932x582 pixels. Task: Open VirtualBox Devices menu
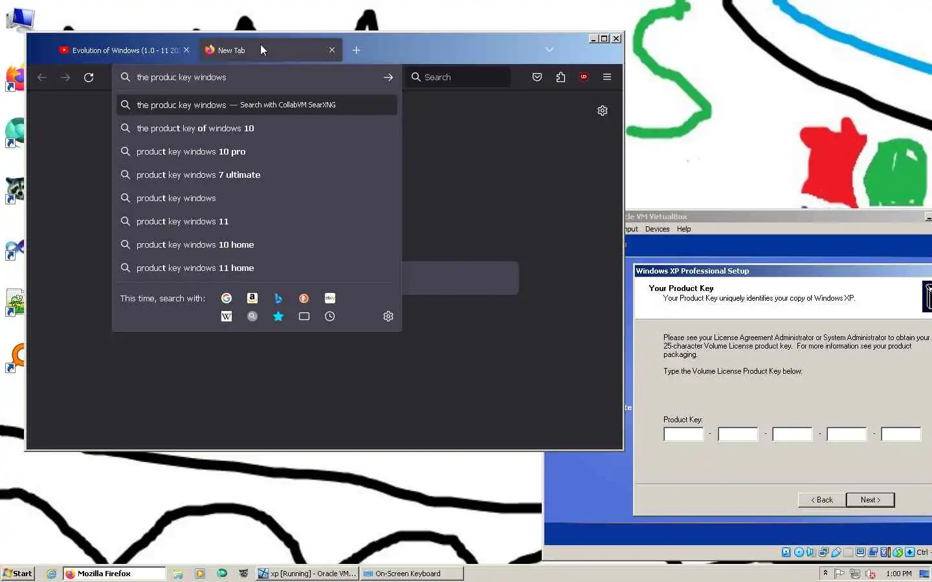coord(657,229)
